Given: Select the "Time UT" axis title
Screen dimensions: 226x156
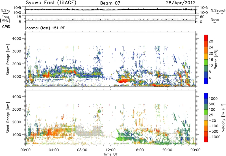Looking at the screenshot, I should 110,154.
